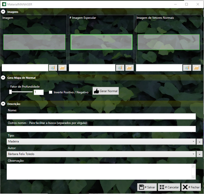204x194 pixels.
Task: Click the Salvar floppy disk button
Action: tap(147, 187)
